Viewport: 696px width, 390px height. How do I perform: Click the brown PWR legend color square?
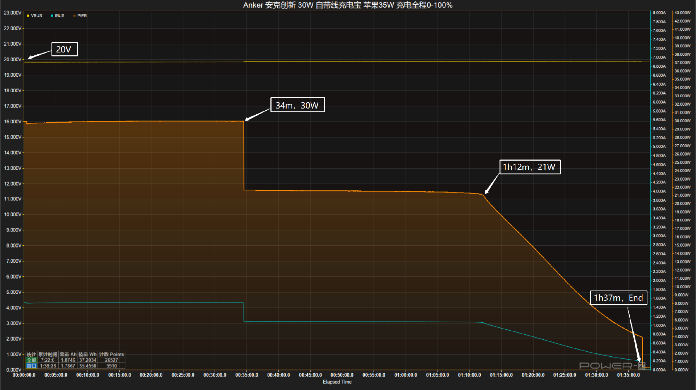point(75,16)
